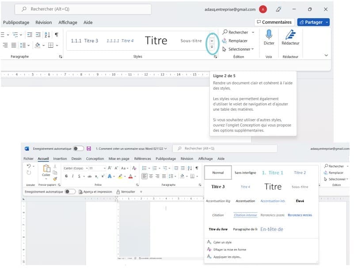Decrease font size with the smaller A icon

click(x=117, y=168)
